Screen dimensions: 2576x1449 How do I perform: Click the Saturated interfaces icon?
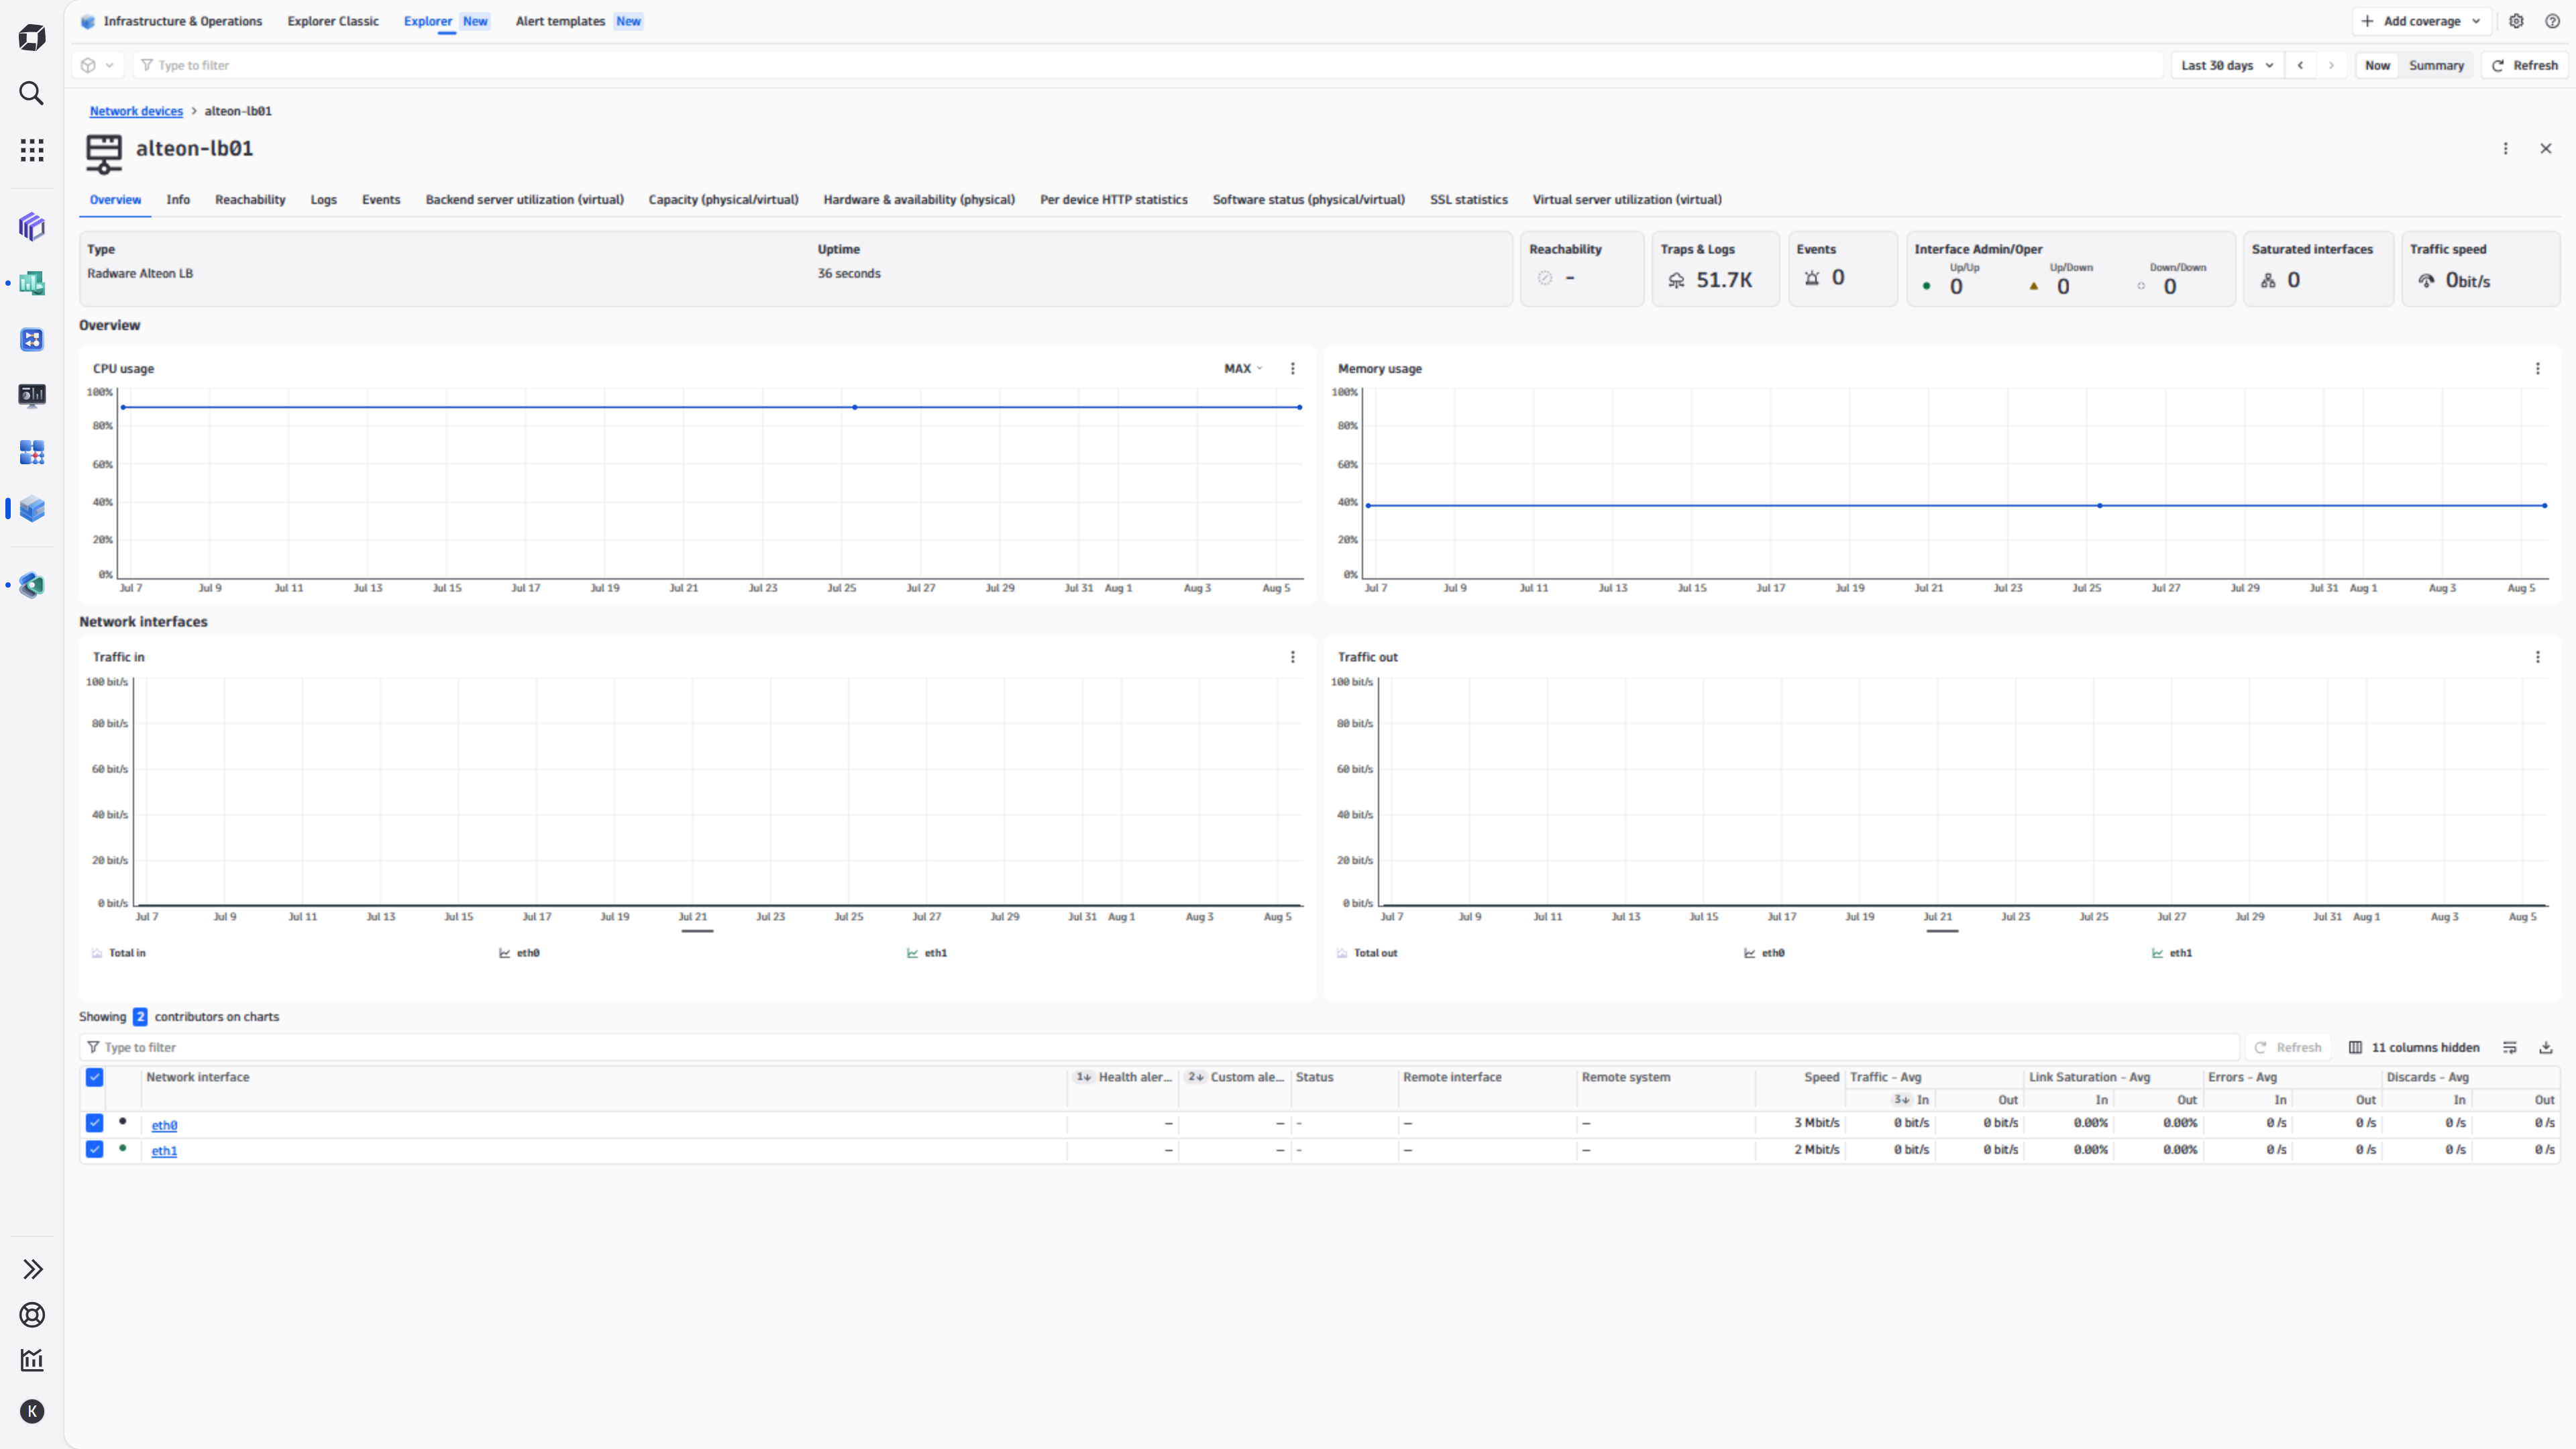[x=2268, y=281]
